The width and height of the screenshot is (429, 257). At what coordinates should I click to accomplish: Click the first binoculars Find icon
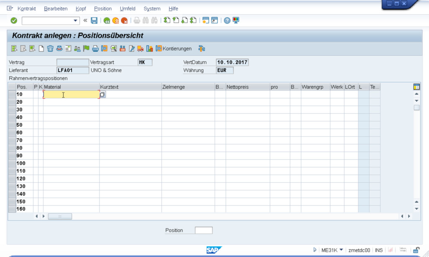(145, 20)
